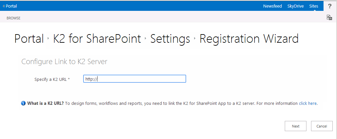Go to SkyDrive

click(295, 6)
